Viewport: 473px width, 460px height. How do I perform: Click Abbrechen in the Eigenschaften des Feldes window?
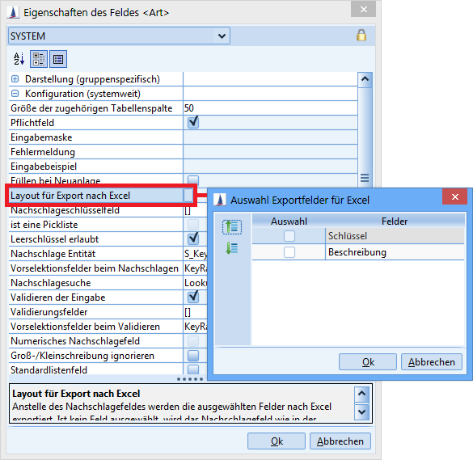[x=340, y=441]
